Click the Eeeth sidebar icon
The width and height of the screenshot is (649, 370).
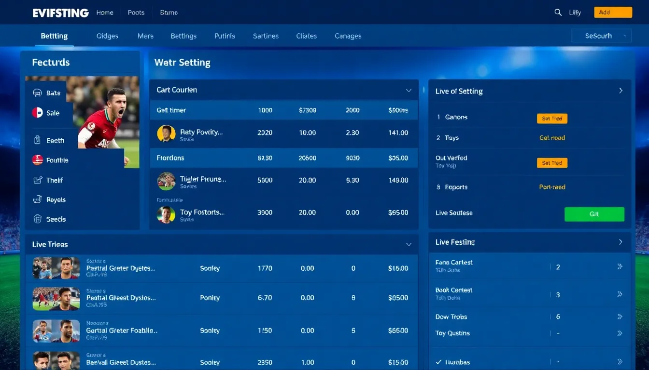[38, 140]
